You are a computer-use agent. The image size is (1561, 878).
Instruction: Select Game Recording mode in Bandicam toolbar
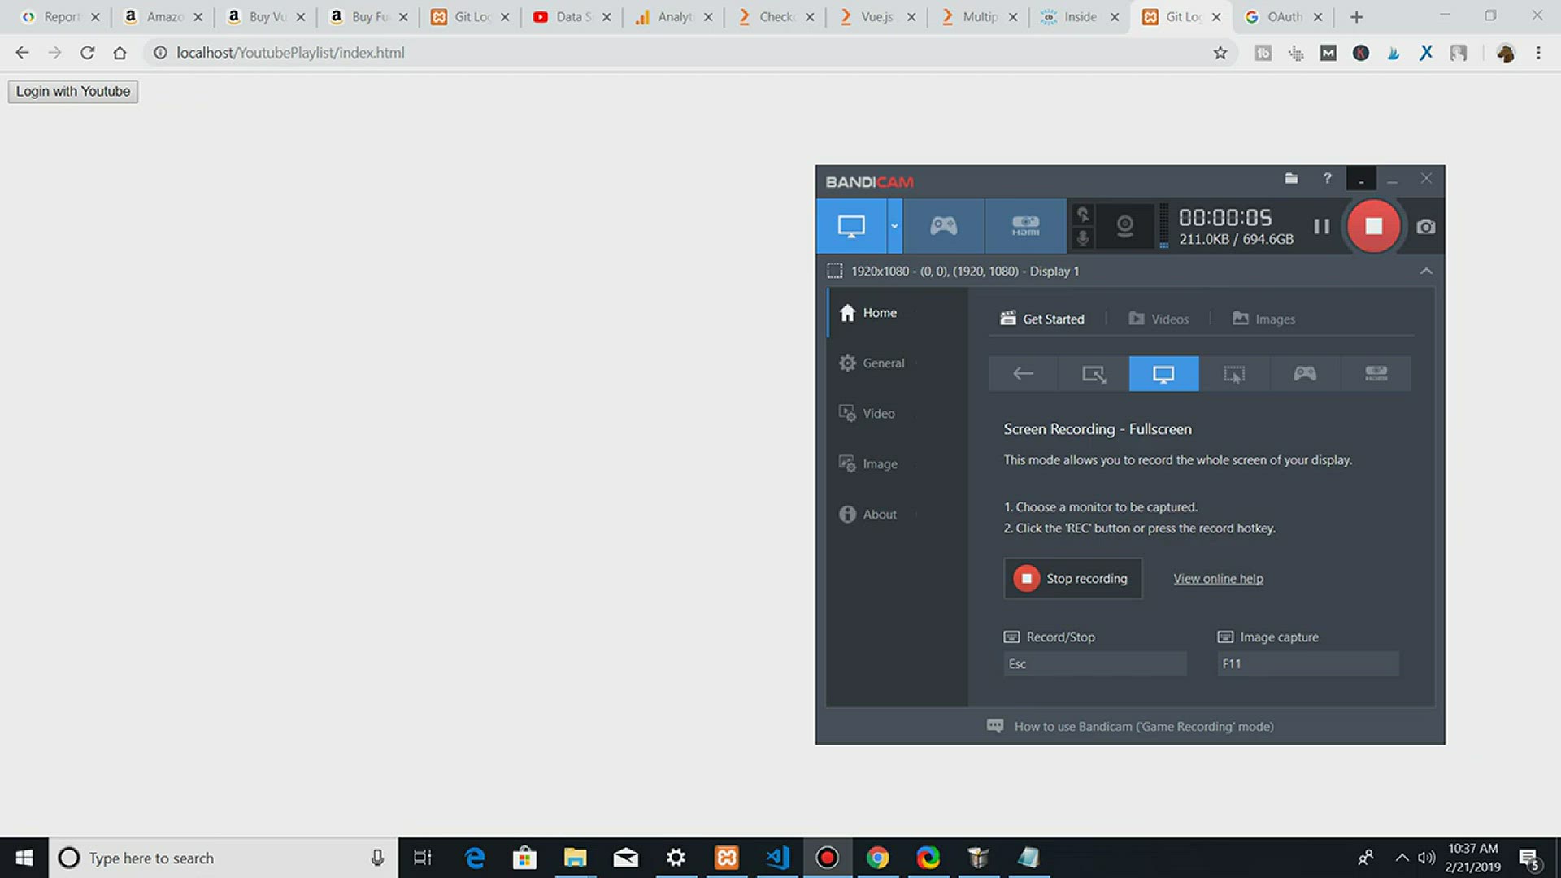tap(943, 226)
